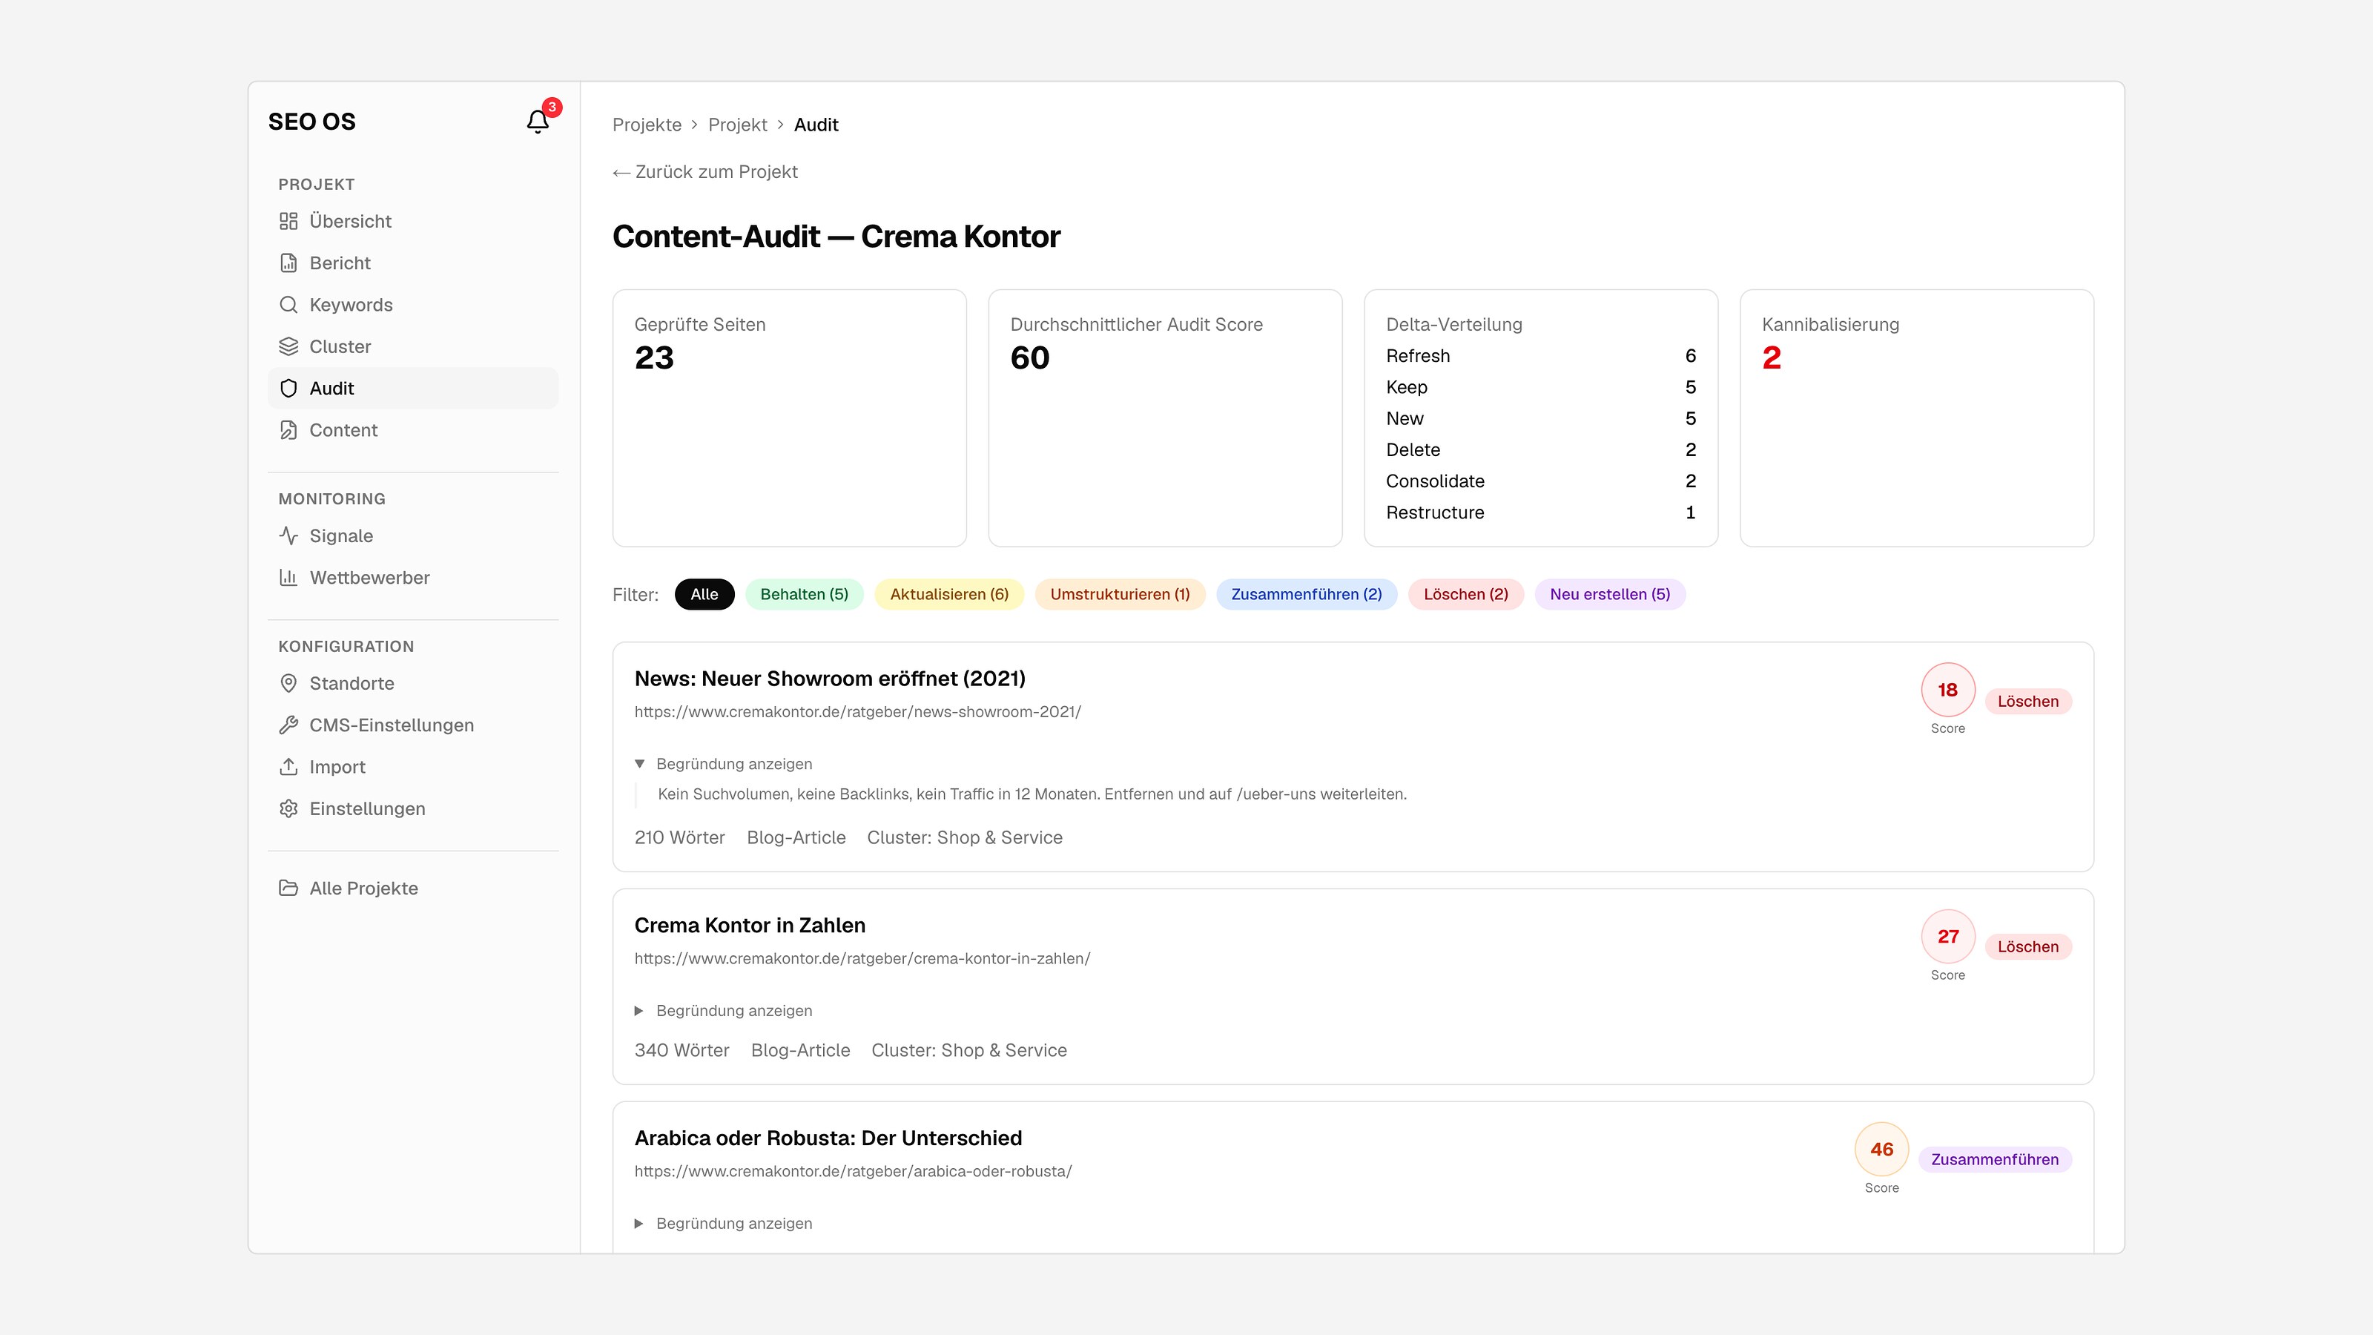The width and height of the screenshot is (2373, 1335).
Task: Click the score 27 circle
Action: point(1947,937)
